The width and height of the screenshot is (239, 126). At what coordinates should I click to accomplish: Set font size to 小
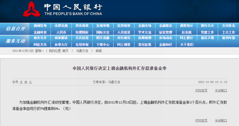coord(30,82)
